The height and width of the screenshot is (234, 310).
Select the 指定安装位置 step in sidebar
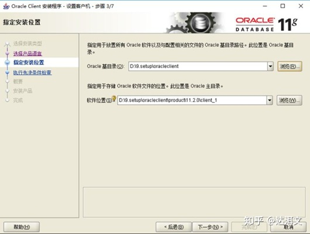(29, 63)
